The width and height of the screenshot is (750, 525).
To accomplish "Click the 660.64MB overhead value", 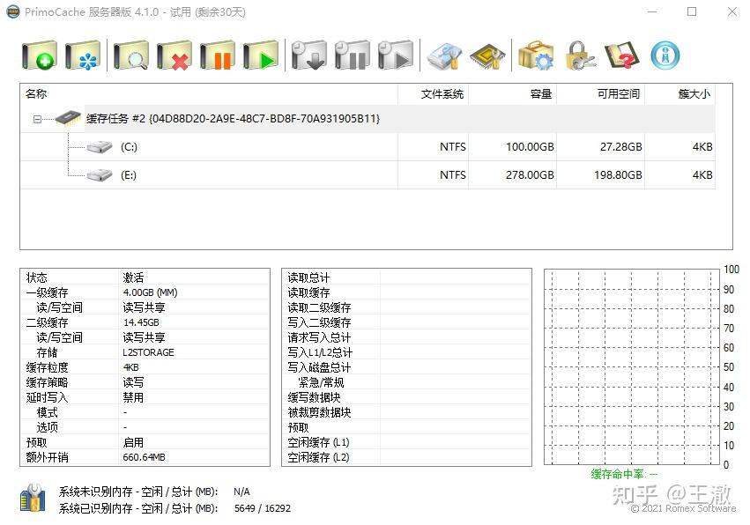I will [144, 457].
